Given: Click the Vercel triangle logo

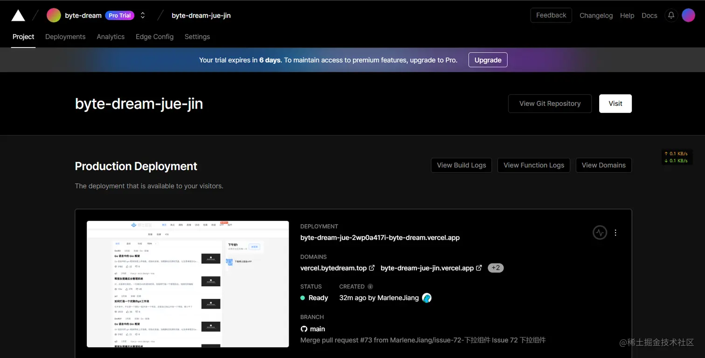Looking at the screenshot, I should (x=18, y=15).
